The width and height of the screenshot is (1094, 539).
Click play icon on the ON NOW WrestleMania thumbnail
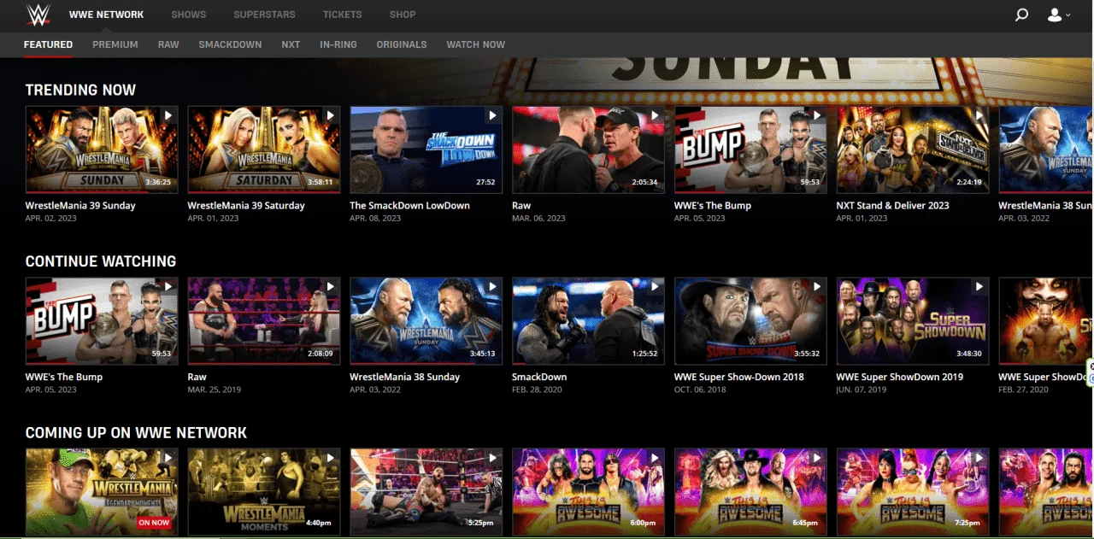(x=168, y=459)
